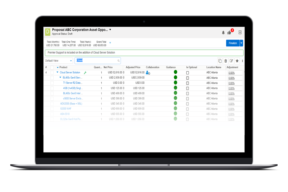This screenshot has height=192, width=288.
Task: Open collaboration icon for Cloud Server Solution
Action: point(148,73)
